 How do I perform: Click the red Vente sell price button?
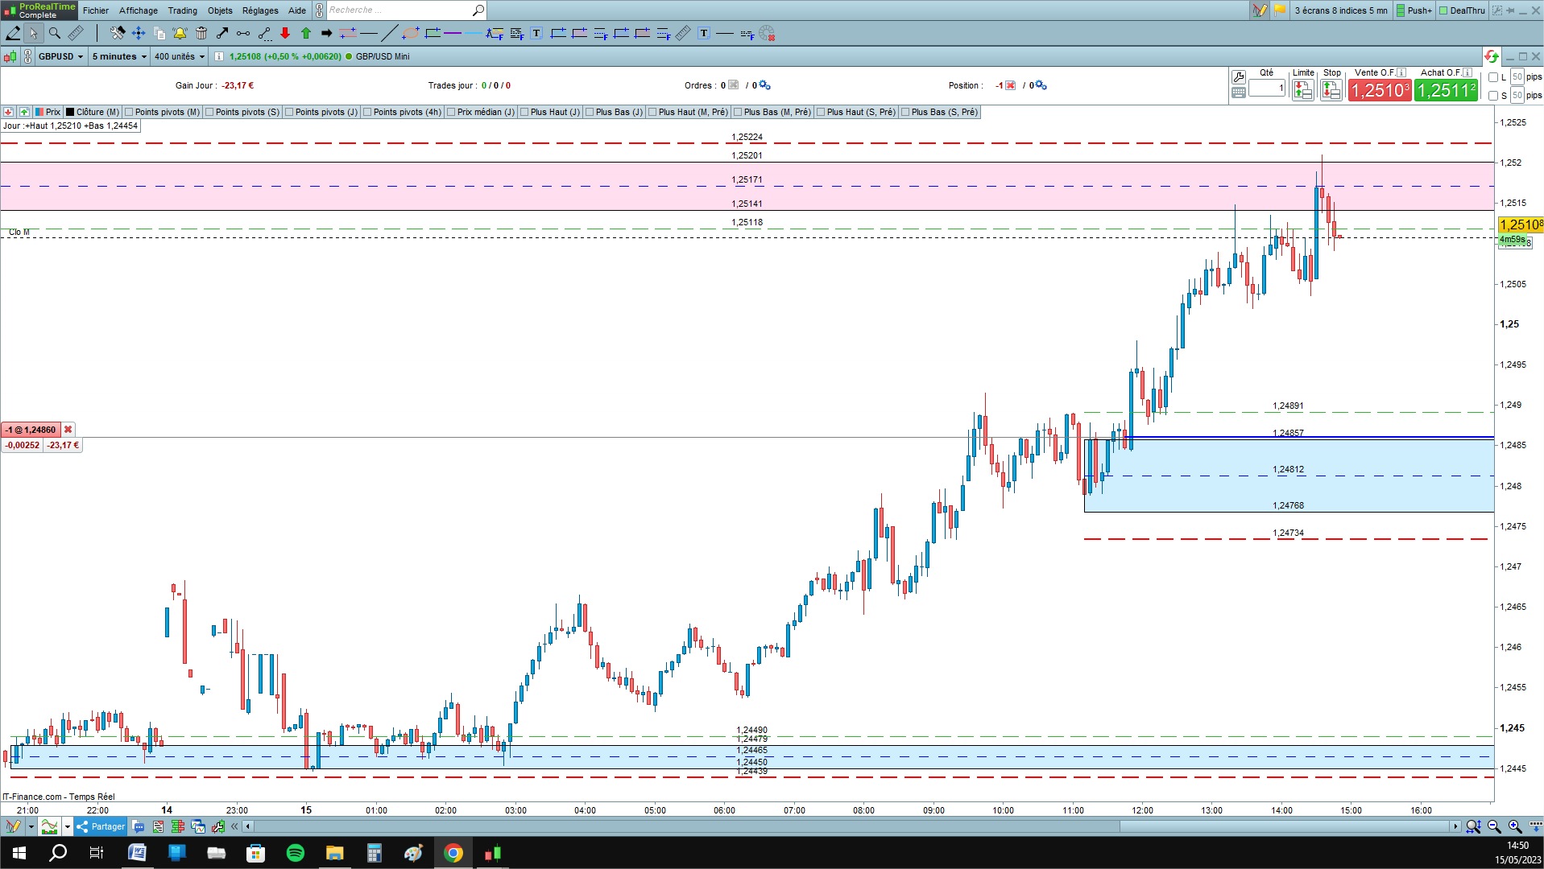(1380, 90)
